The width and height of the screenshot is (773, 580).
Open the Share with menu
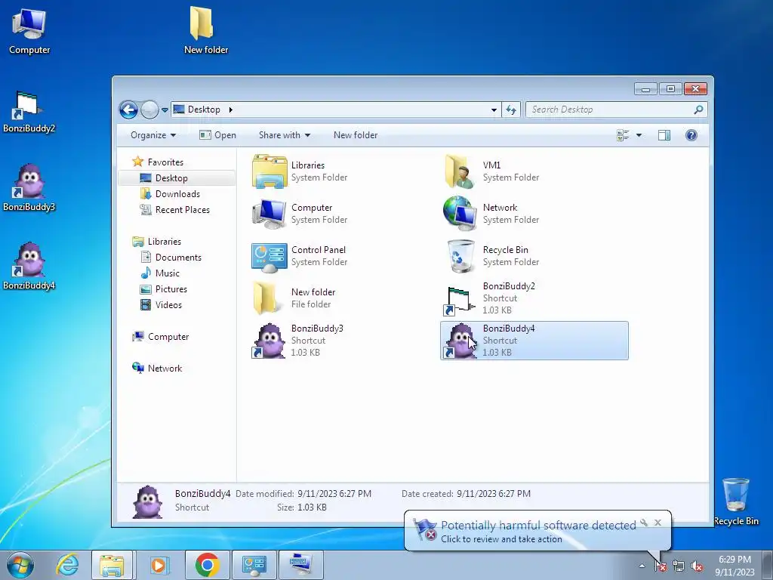tap(285, 135)
